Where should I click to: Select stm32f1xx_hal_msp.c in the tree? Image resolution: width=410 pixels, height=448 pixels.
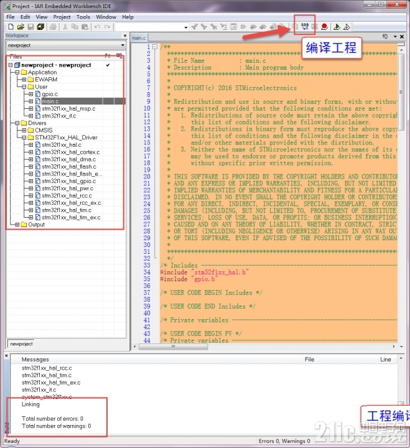click(x=68, y=108)
